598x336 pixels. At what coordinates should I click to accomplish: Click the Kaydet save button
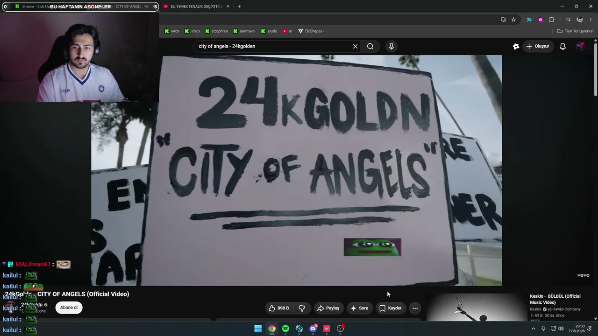[390, 308]
